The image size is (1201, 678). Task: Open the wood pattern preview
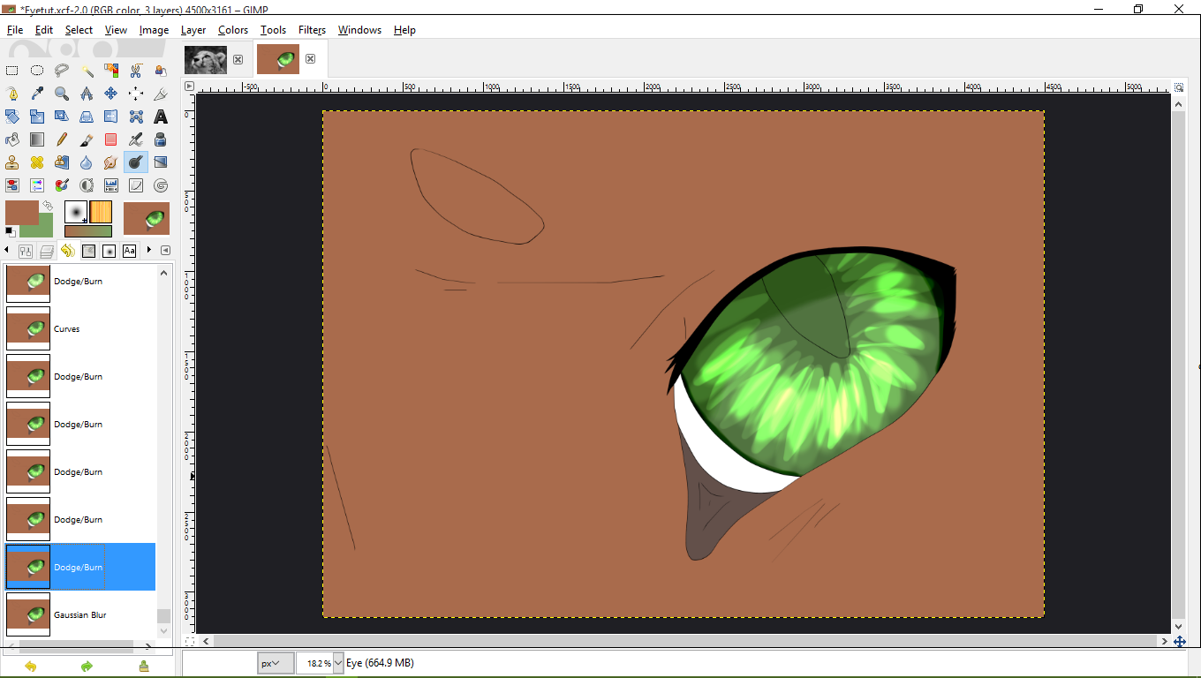[101, 212]
